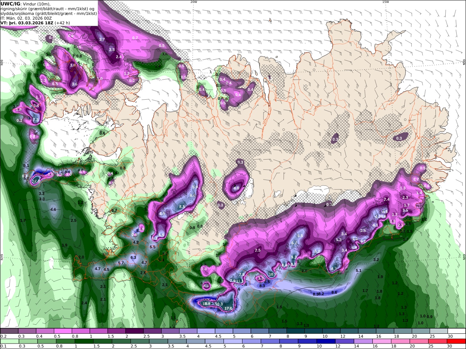The height and width of the screenshot is (349, 466).
Task: Click the 5.2 value on the map
Action: pyautogui.click(x=317, y=252)
